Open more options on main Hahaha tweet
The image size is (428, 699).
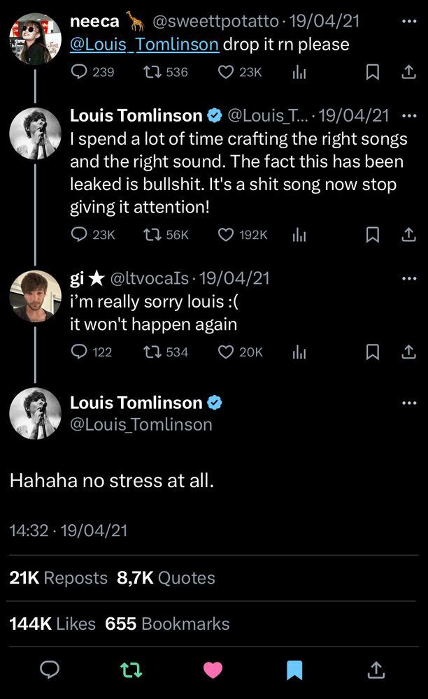point(409,403)
